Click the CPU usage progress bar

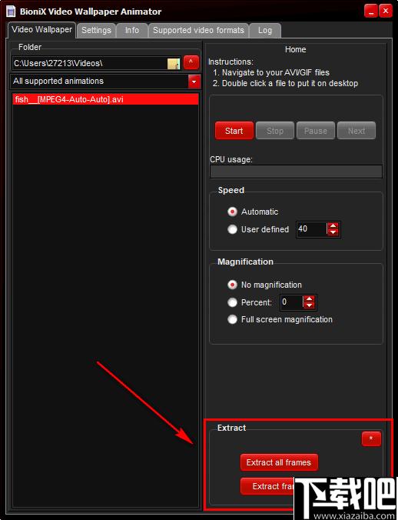[296, 172]
